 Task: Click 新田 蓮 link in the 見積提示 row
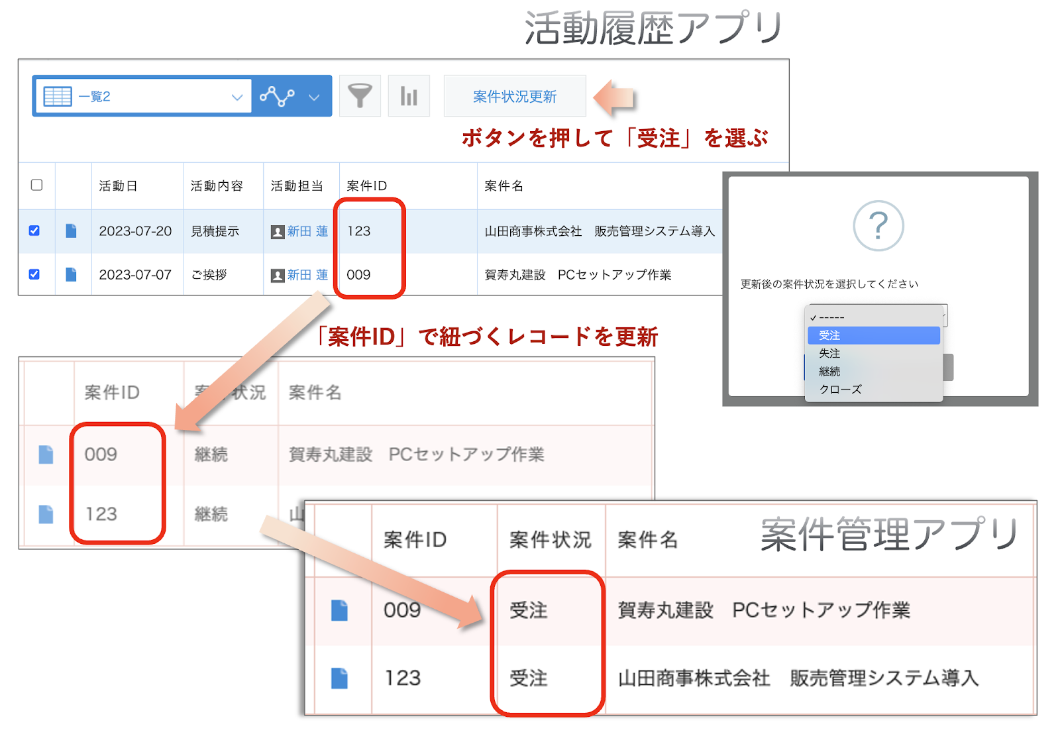tap(307, 231)
